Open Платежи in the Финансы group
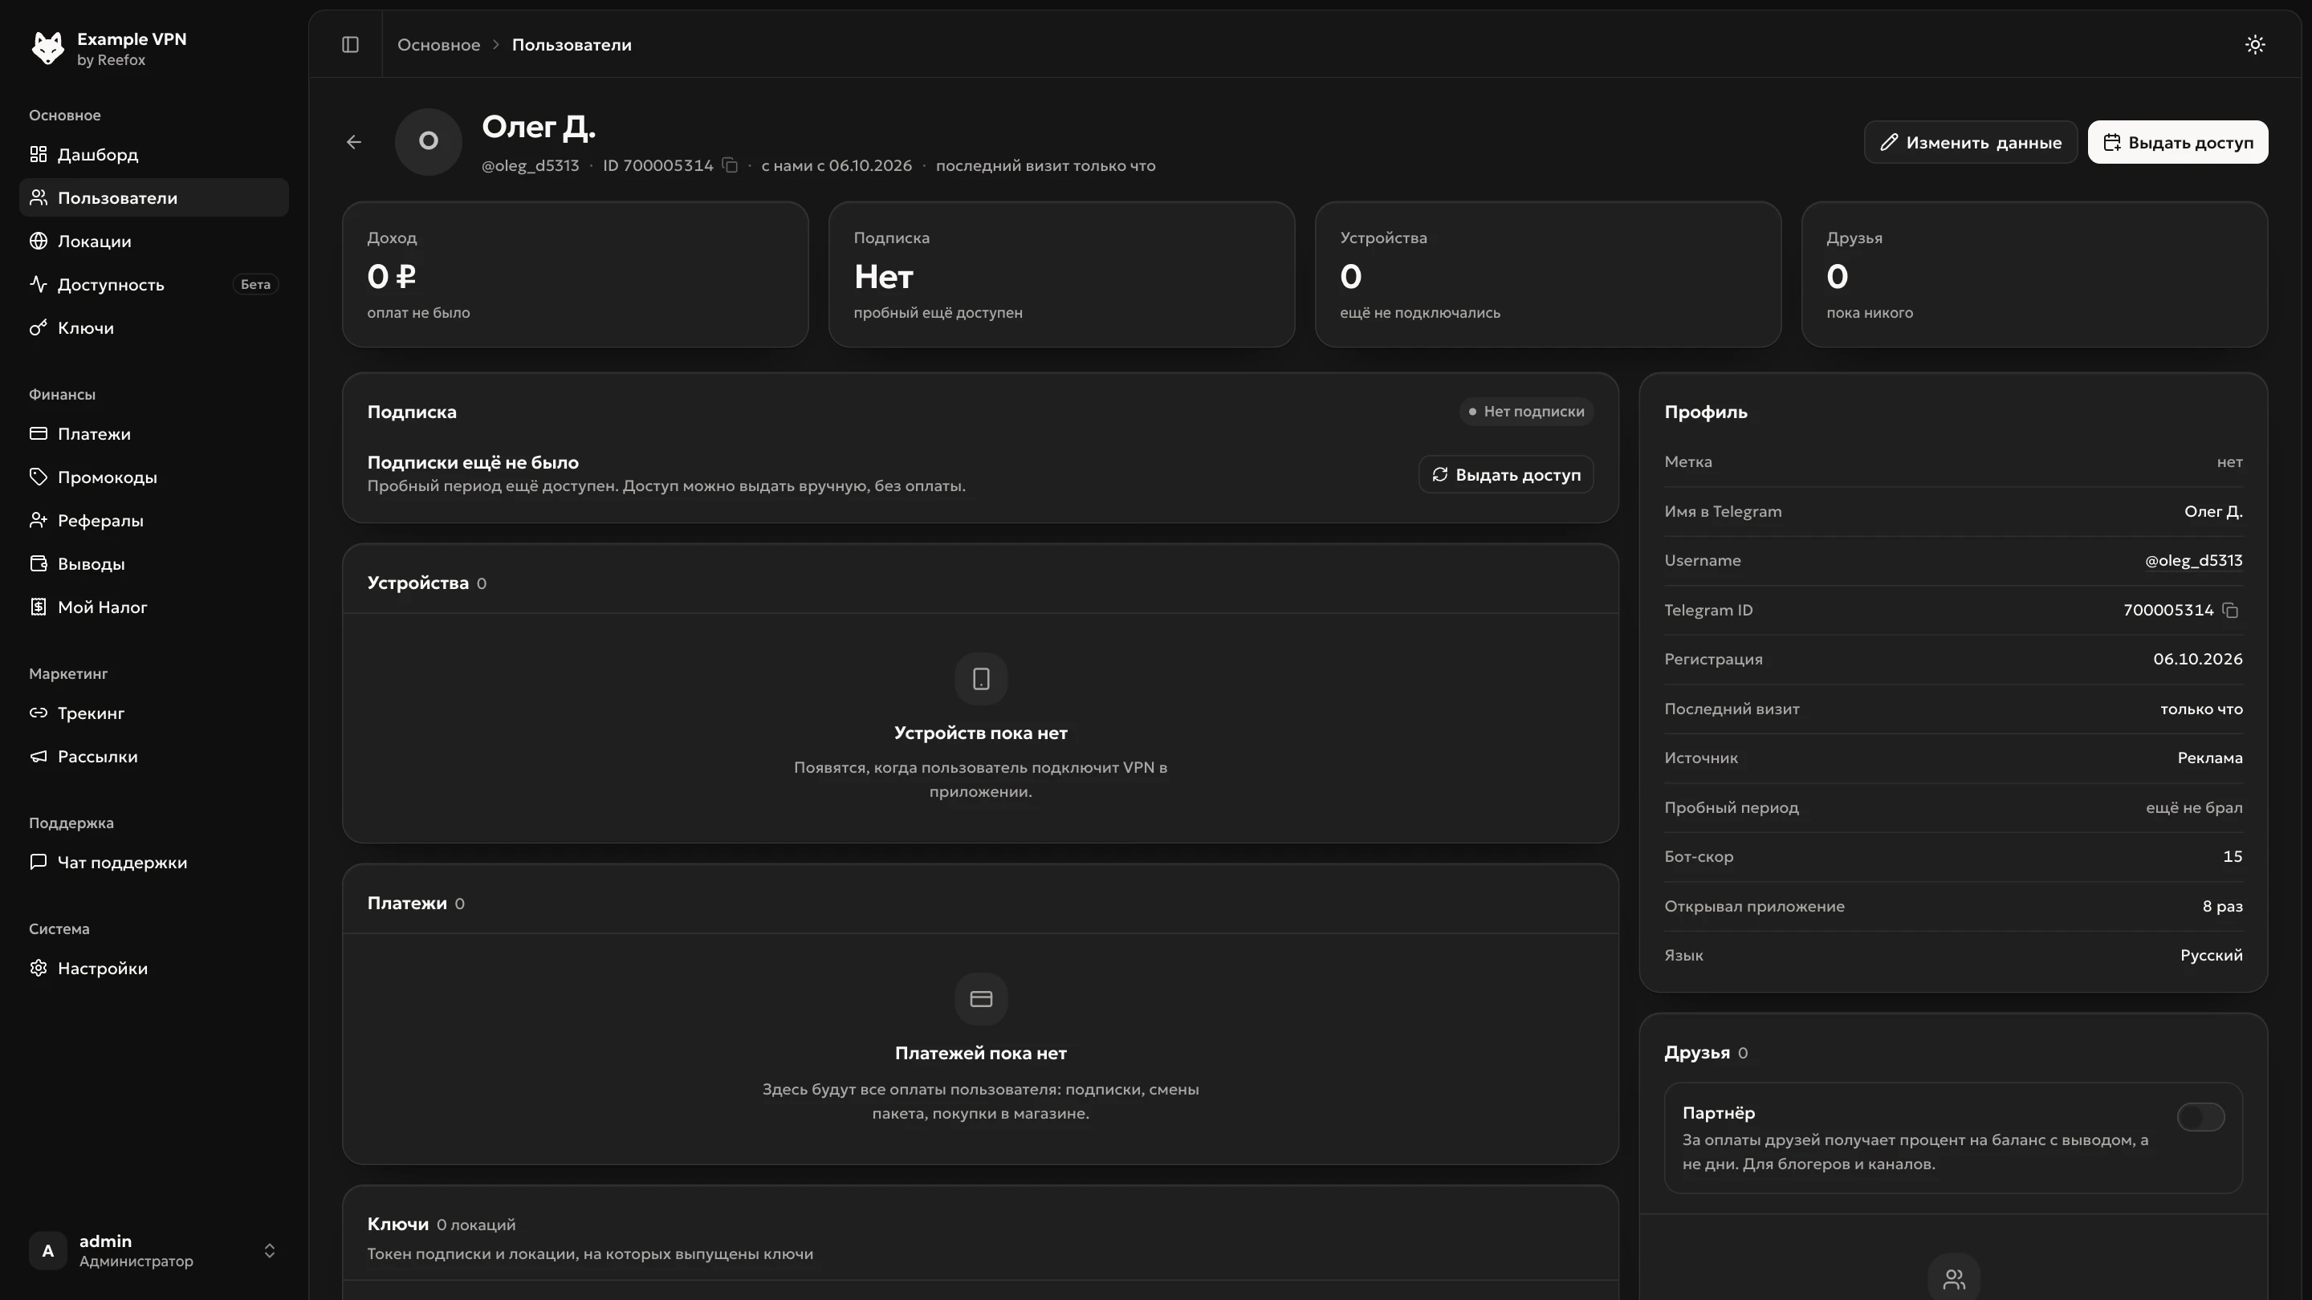 (153, 434)
